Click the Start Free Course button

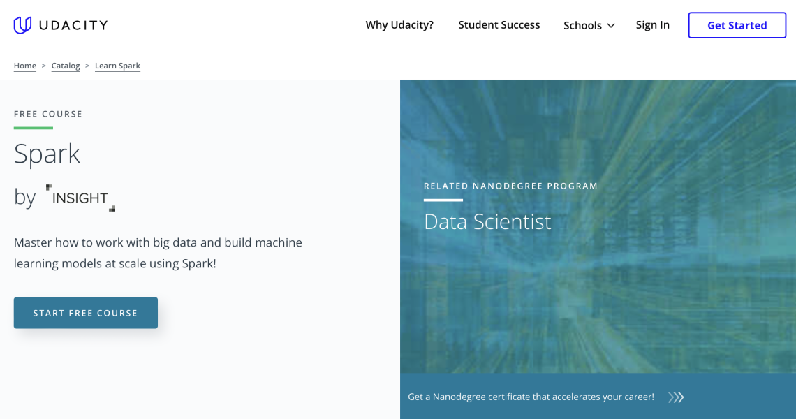click(86, 313)
